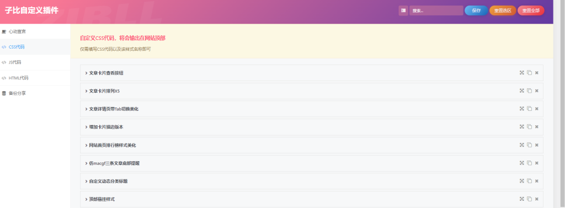The width and height of the screenshot is (565, 208).
Task: Open the 心动宣言 sidebar tab
Action: 35,31
